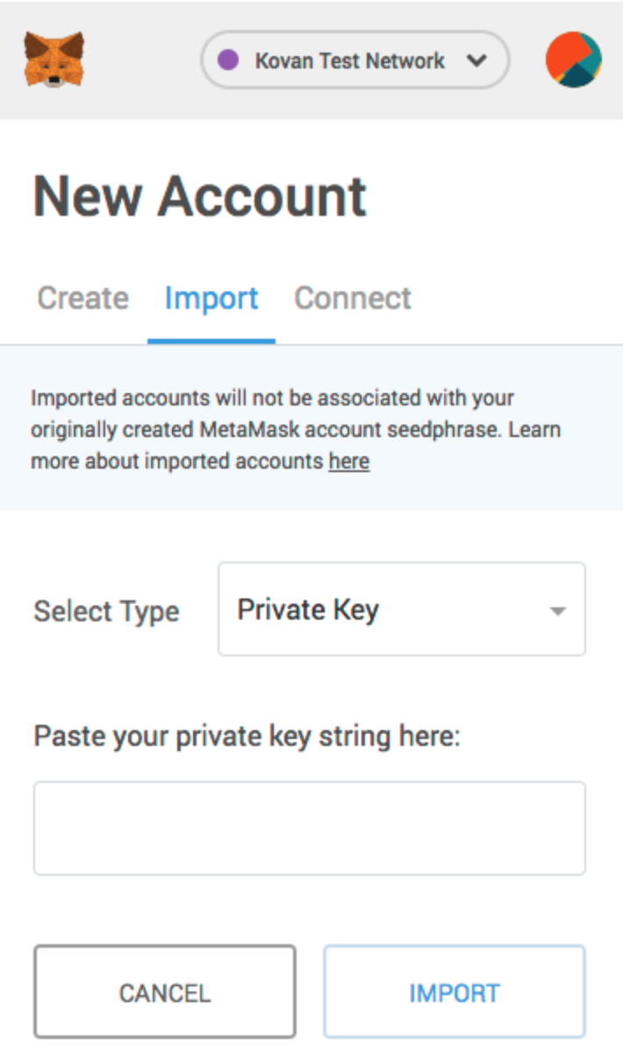Select the Import tab
This screenshot has width=623, height=1053.
(x=211, y=298)
